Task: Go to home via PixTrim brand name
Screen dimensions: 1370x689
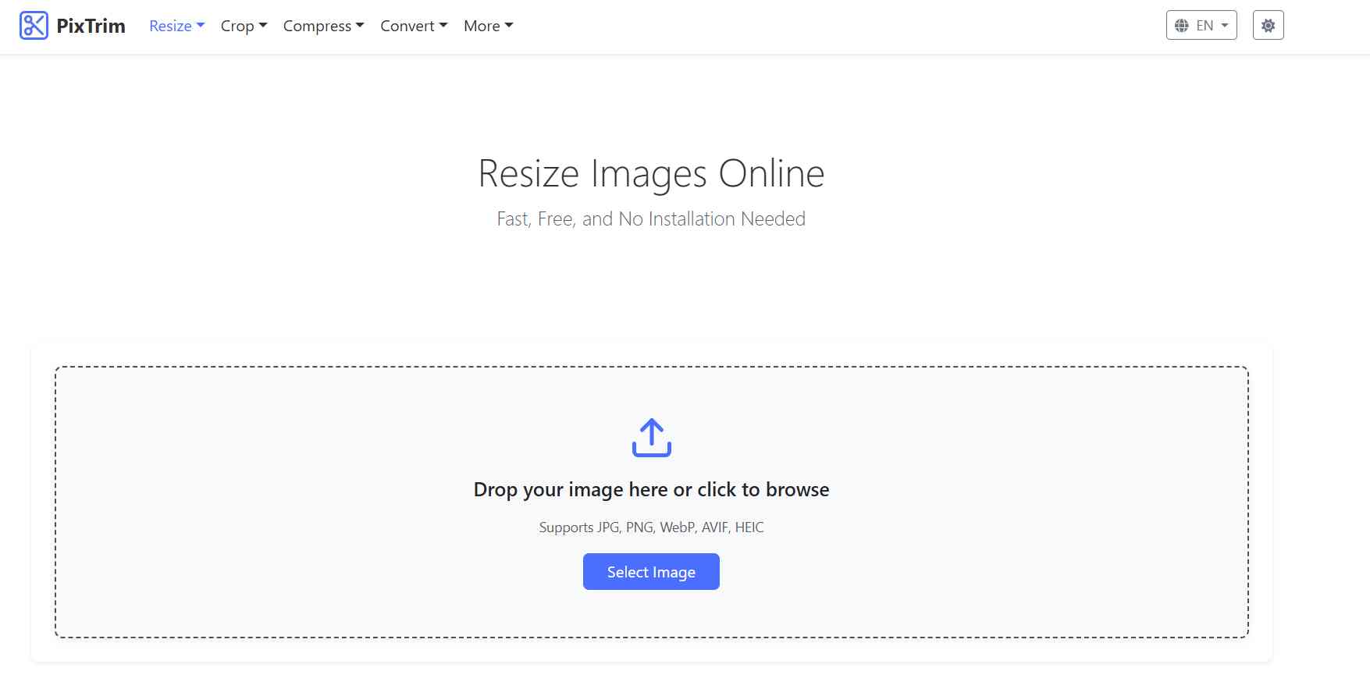Action: (x=91, y=26)
